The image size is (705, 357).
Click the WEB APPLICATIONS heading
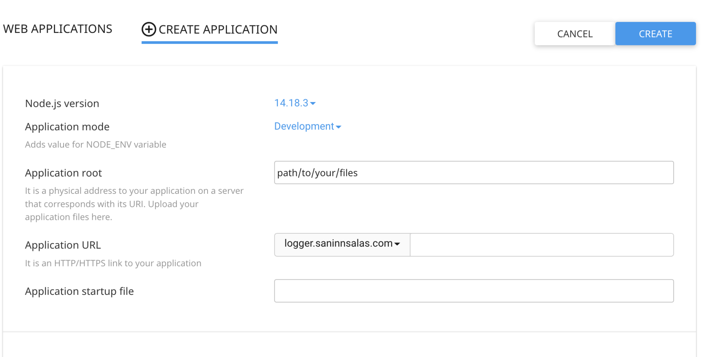[57, 29]
